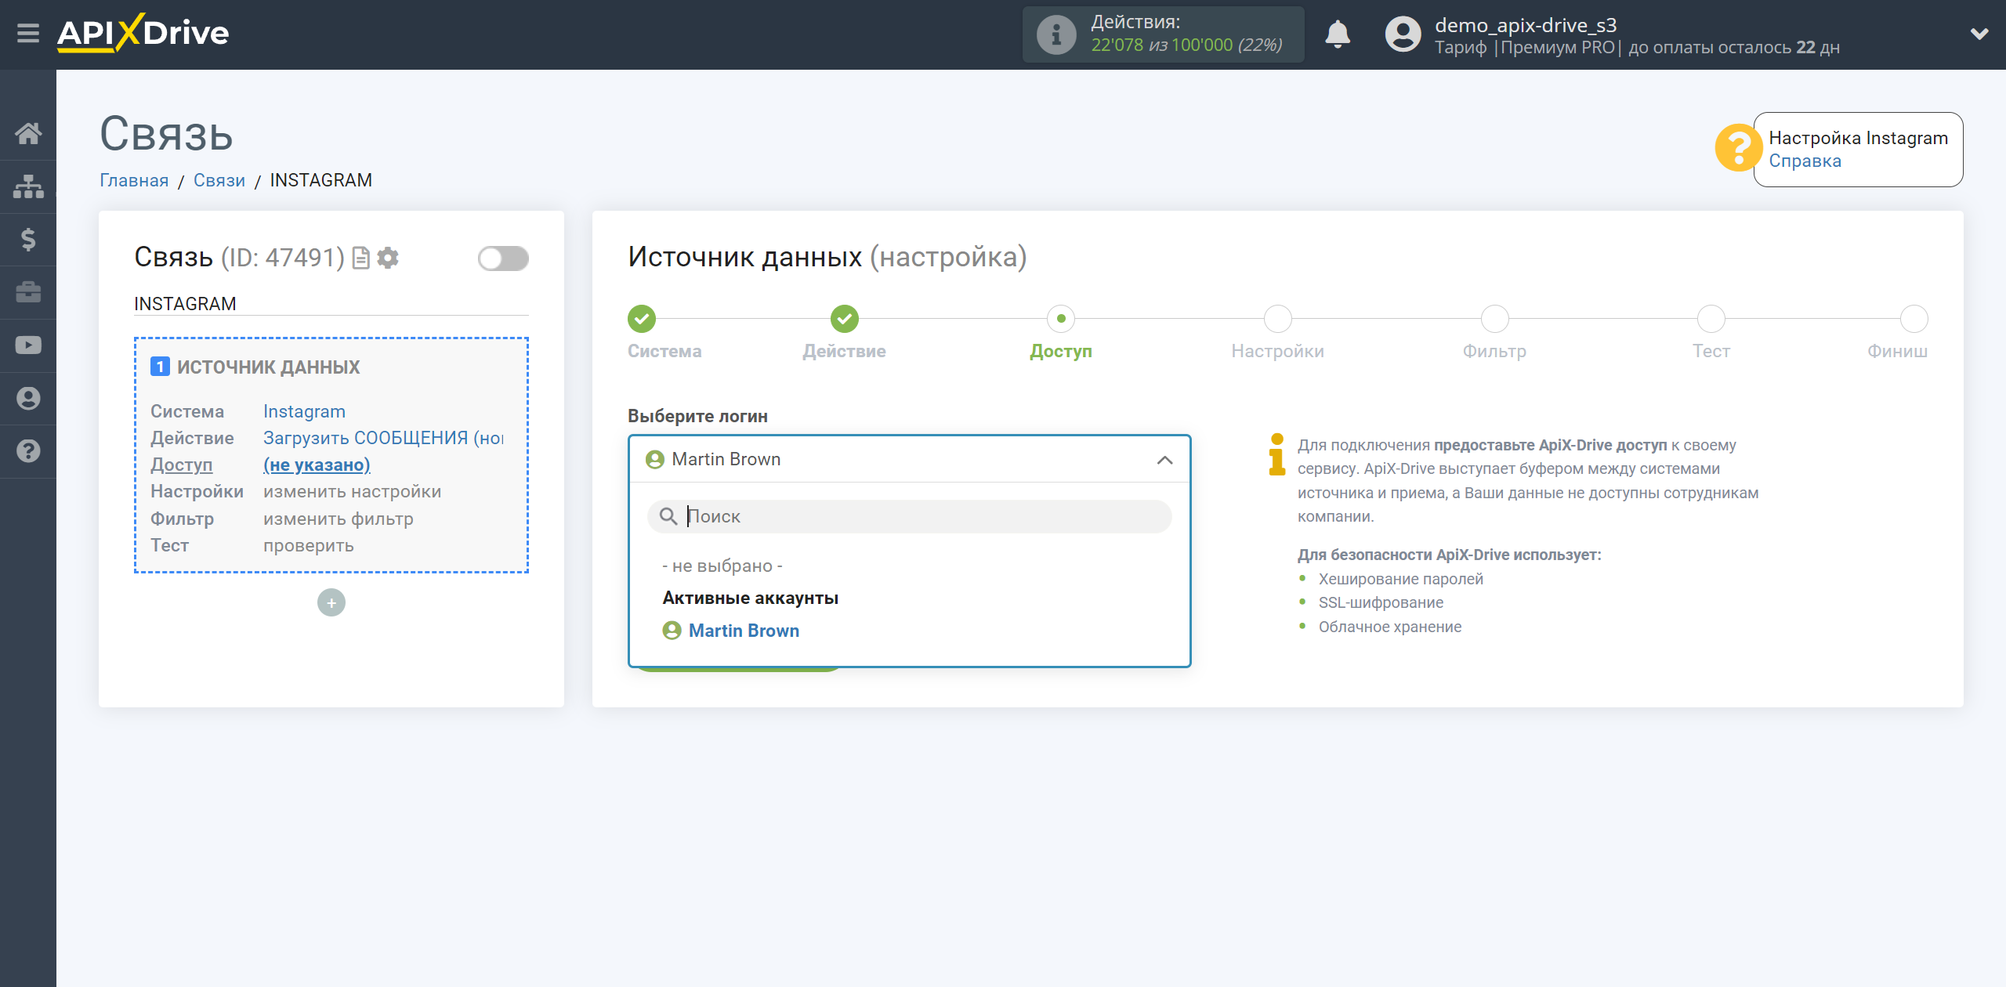Click изменить настройки text
The height and width of the screenshot is (987, 2006).
(x=352, y=491)
